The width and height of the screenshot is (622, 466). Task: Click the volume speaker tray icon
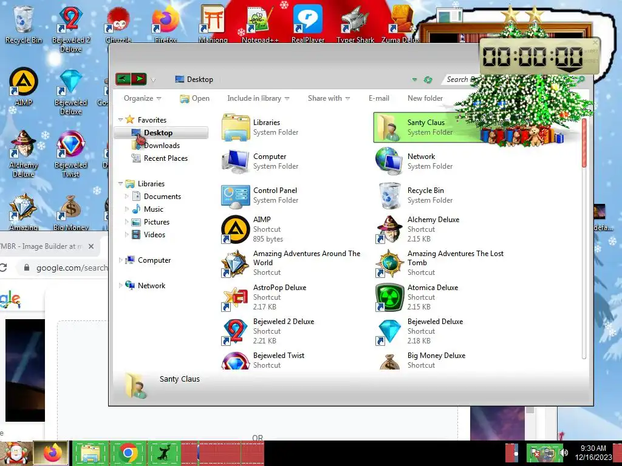(x=564, y=453)
